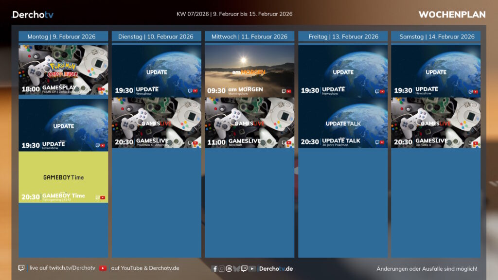Click the YouTube icon beside 'auf YouTube & Derchotv.de'
This screenshot has width=498, height=280.
coord(103,268)
